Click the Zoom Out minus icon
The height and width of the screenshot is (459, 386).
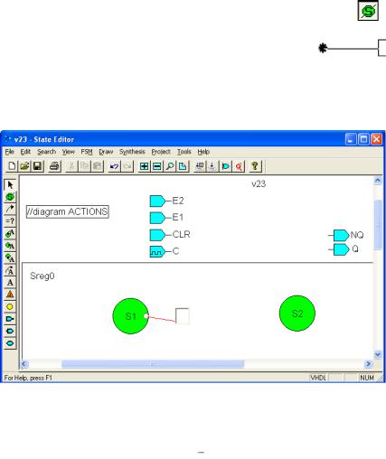(x=157, y=166)
